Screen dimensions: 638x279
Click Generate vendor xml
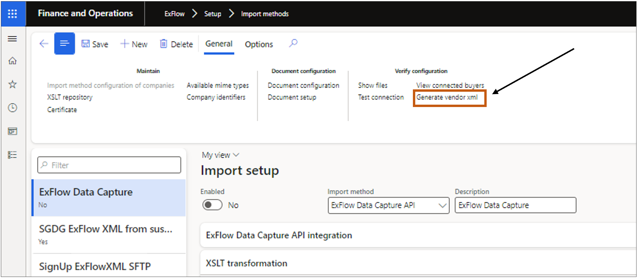447,97
